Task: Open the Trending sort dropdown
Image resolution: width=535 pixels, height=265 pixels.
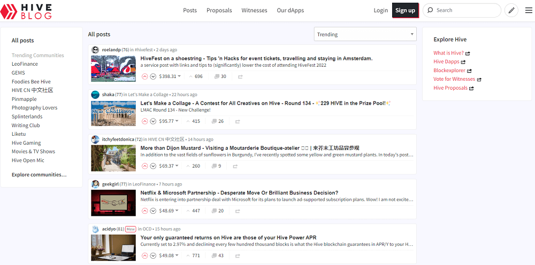Action: point(365,34)
